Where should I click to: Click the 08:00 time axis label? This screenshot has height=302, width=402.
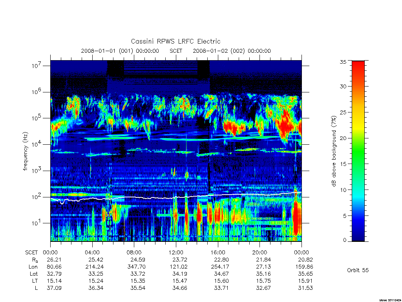click(134, 252)
